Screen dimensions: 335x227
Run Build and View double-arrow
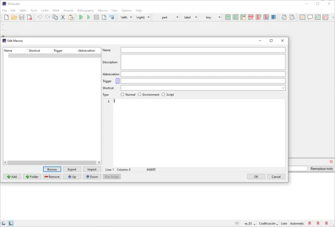point(81,17)
